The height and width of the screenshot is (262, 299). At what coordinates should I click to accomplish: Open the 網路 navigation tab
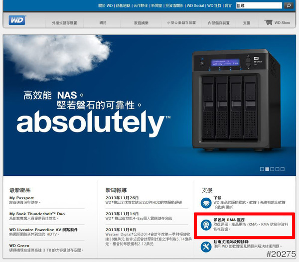tap(103, 23)
